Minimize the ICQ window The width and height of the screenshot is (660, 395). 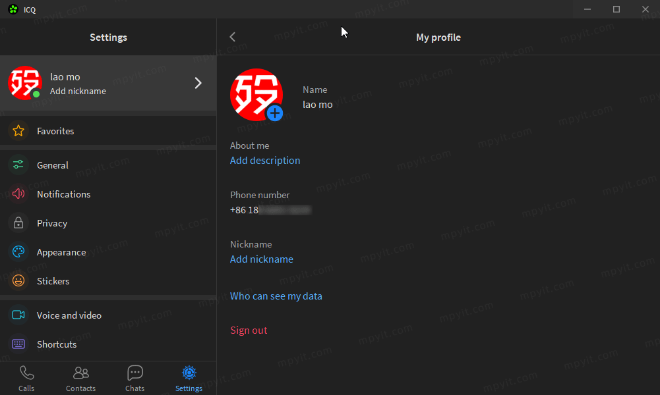point(587,9)
